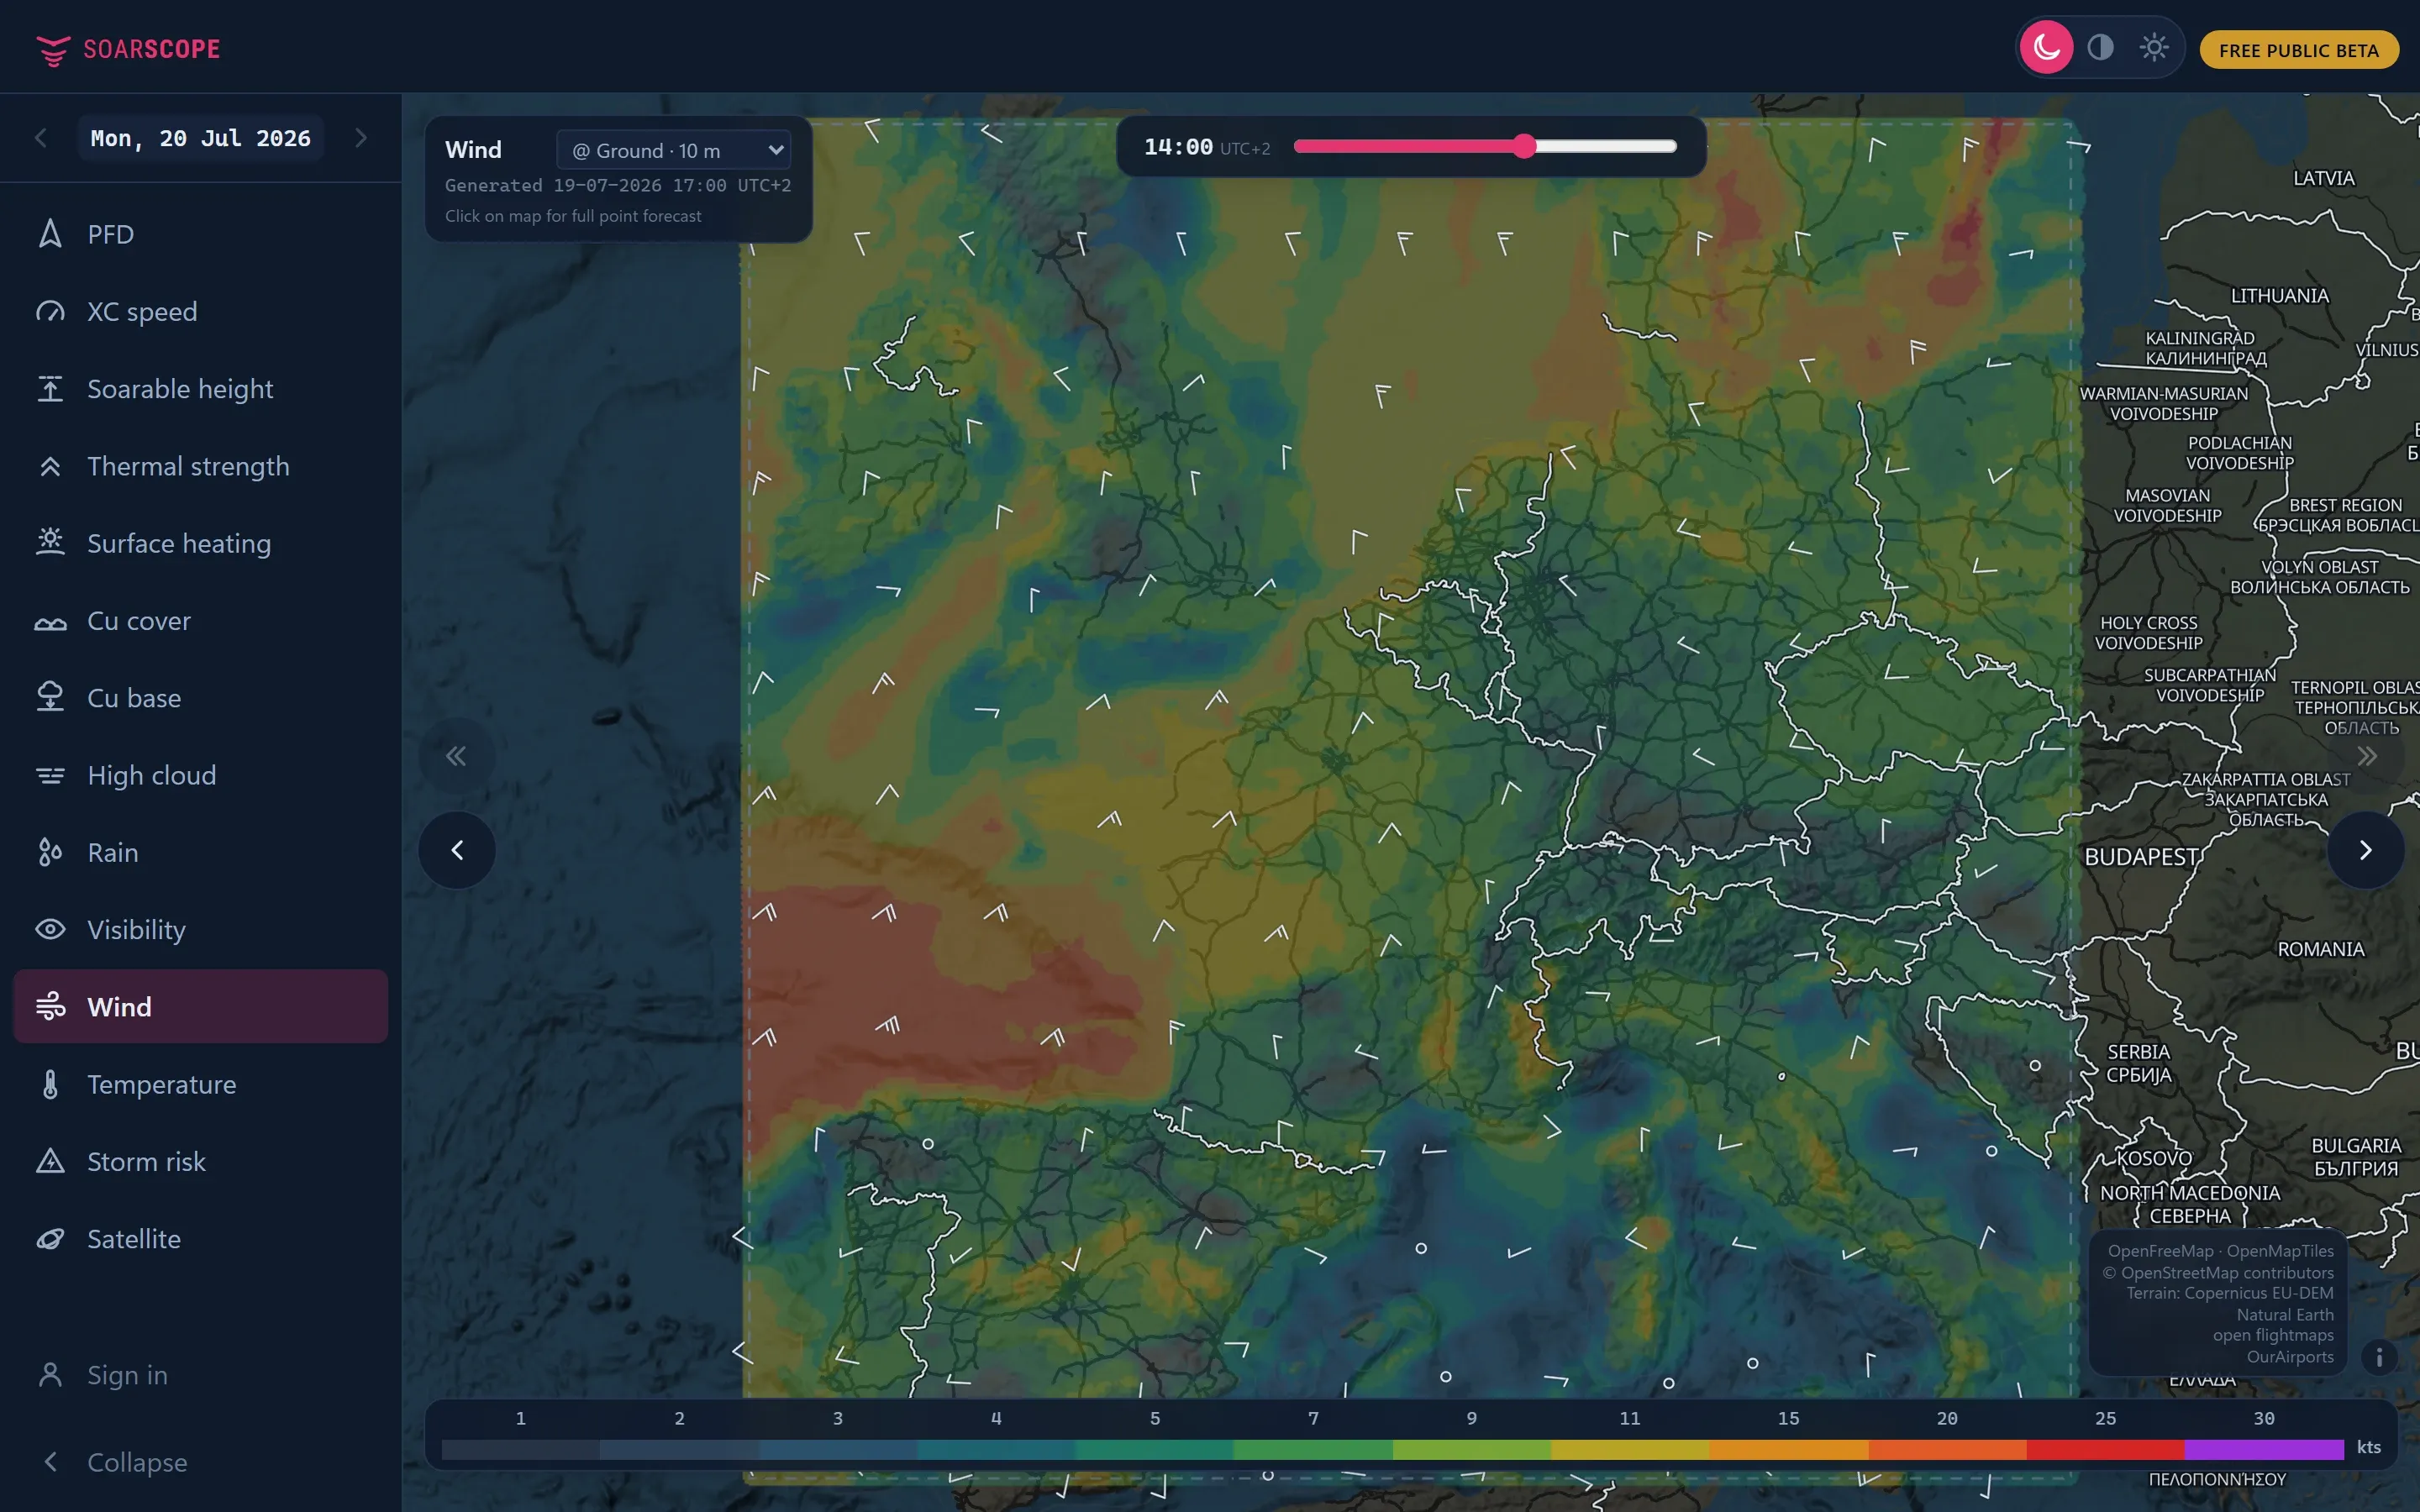Screen dimensions: 2420x1512
Task: Select the Cu cover cloud icon
Action: click(50, 622)
